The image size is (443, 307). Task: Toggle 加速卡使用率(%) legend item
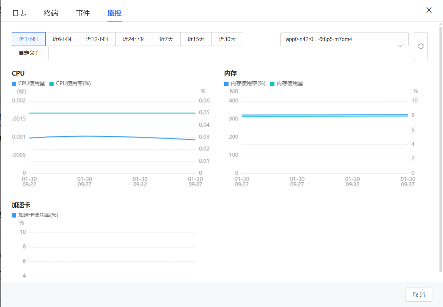point(35,215)
